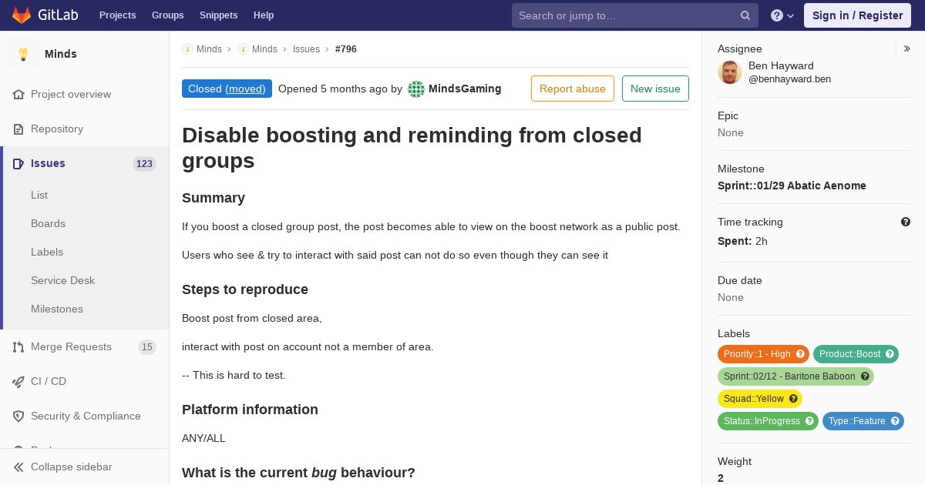
Task: Open Service Desk
Action: (62, 280)
